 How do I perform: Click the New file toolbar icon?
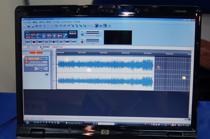pyautogui.click(x=25, y=26)
